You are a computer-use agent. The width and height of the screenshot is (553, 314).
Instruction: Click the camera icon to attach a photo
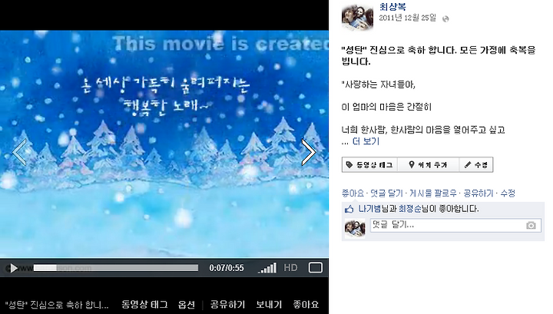point(531,226)
